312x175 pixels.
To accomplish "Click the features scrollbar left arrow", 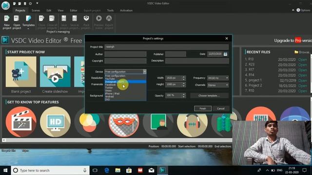I will (4, 140).
